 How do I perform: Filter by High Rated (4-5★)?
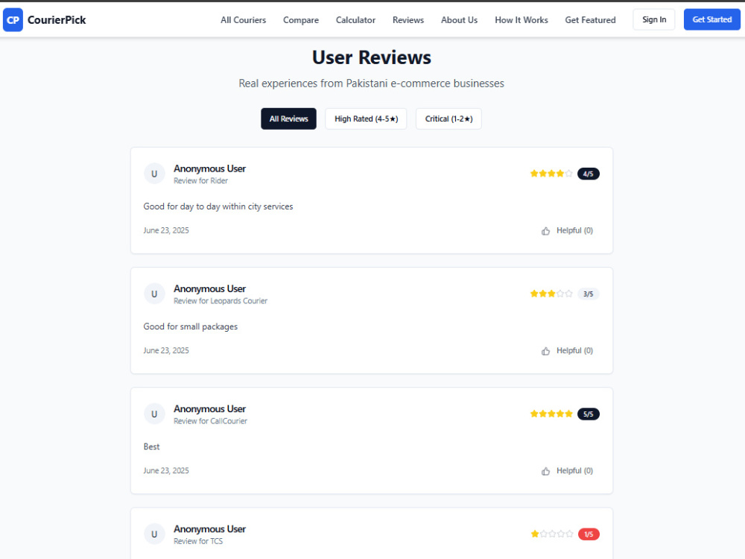[x=366, y=119]
